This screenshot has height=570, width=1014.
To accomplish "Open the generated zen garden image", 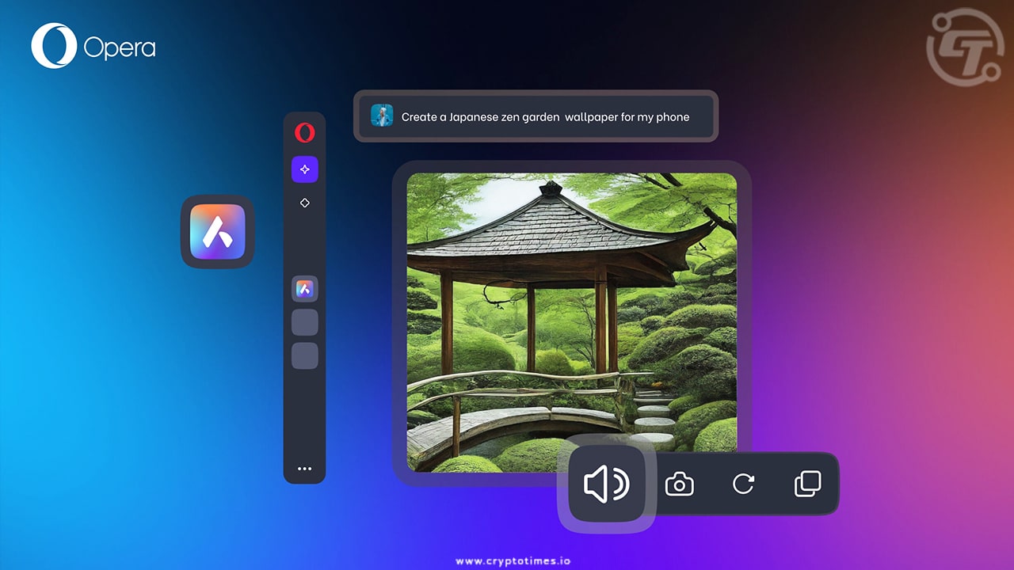I will point(571,323).
